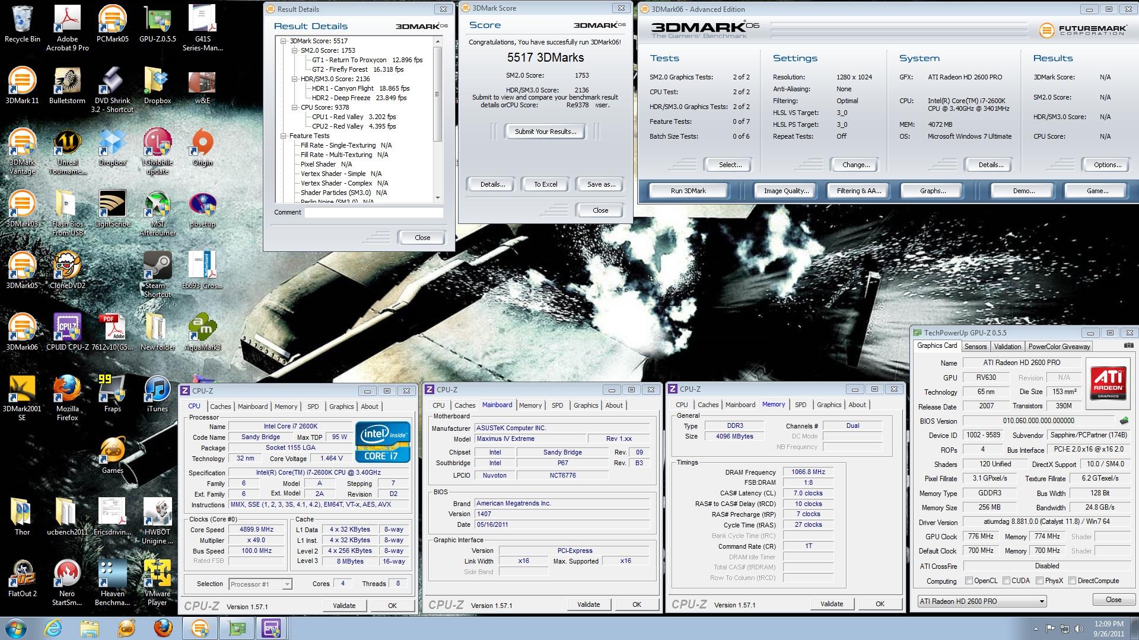This screenshot has width=1139, height=640.
Task: Click Change... under Settings
Action: [855, 165]
